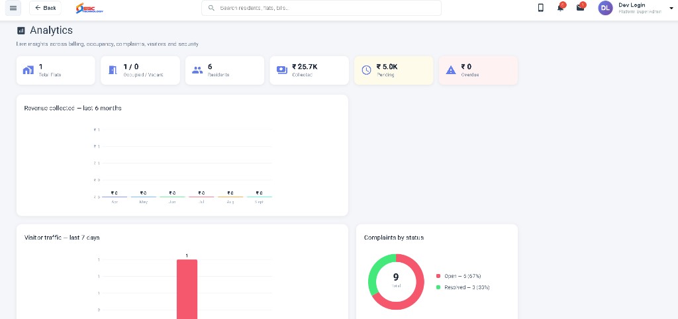Viewport: 678px width, 319px height.
Task: Select the 6 Residents value
Action: tap(210, 67)
